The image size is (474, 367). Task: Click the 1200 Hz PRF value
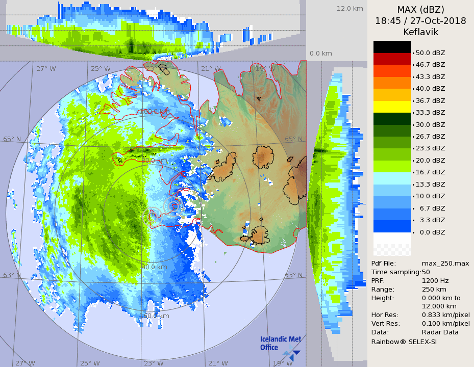(x=435, y=280)
